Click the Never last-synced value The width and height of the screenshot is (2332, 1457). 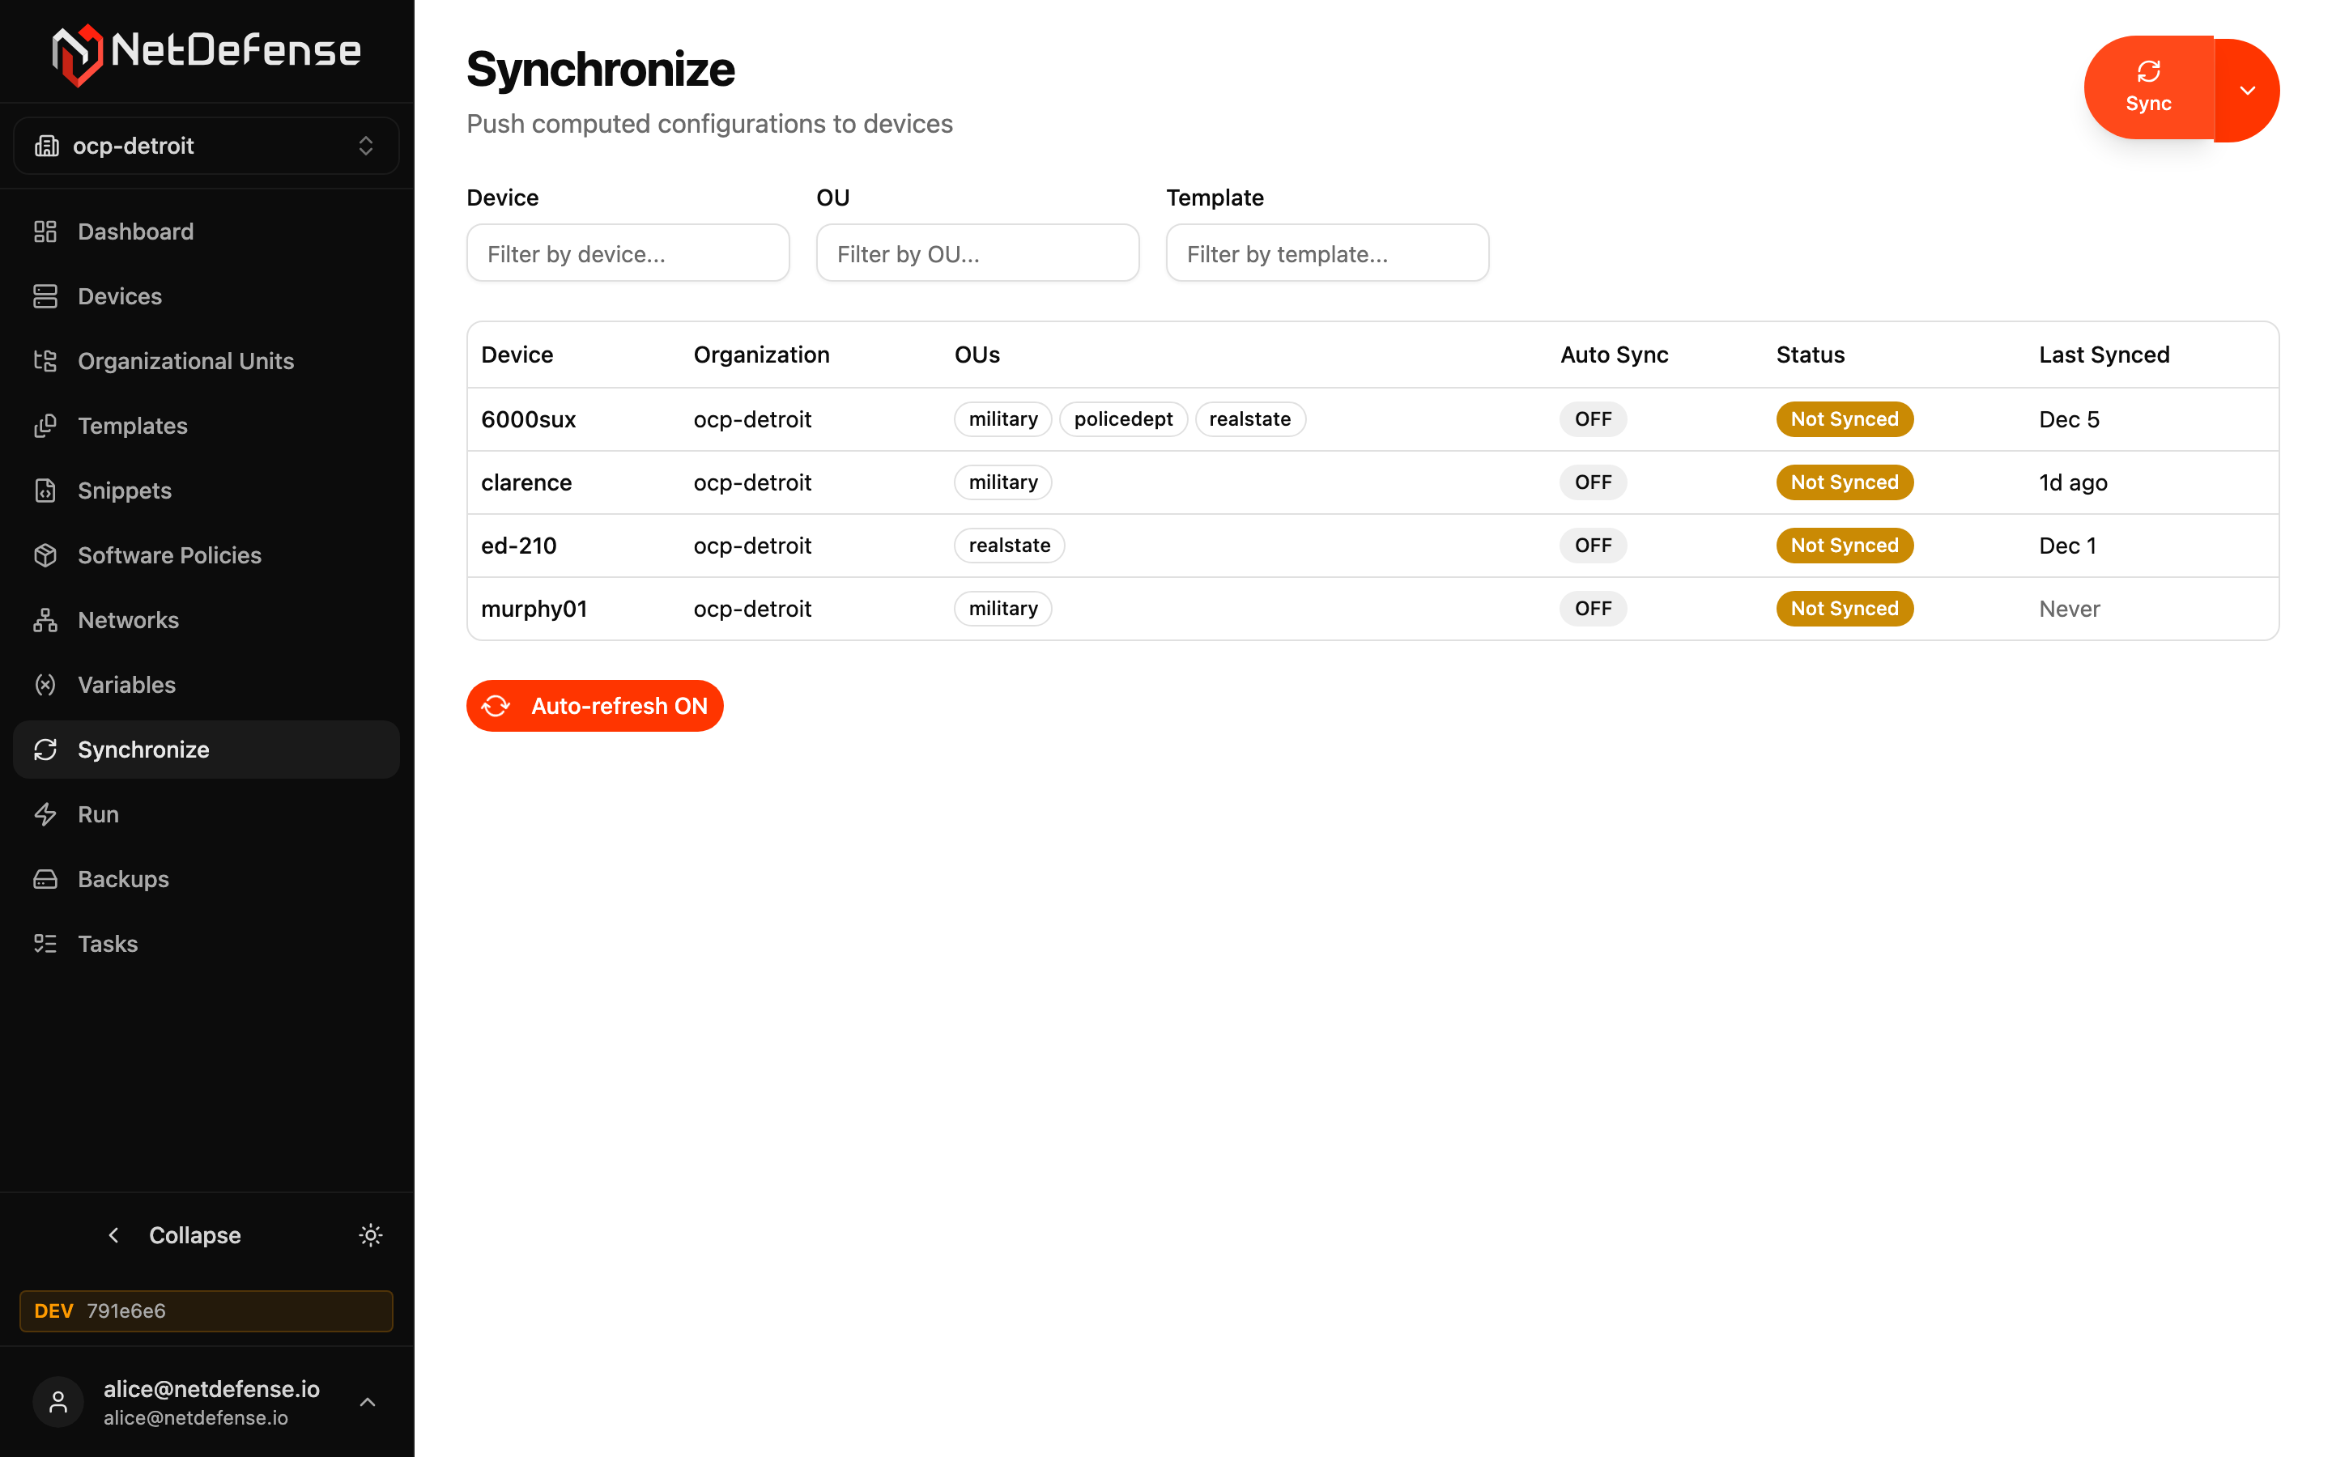tap(2069, 608)
